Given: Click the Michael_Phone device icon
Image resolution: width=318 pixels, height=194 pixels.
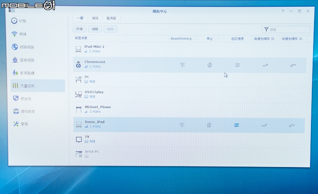Looking at the screenshot, I should coord(79,109).
